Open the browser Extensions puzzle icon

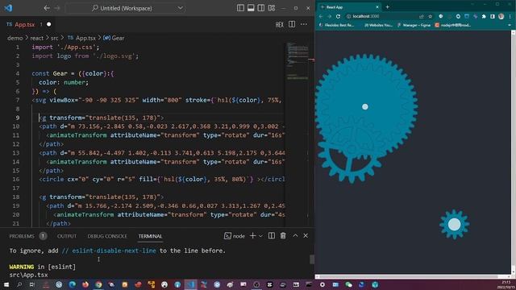(484, 16)
